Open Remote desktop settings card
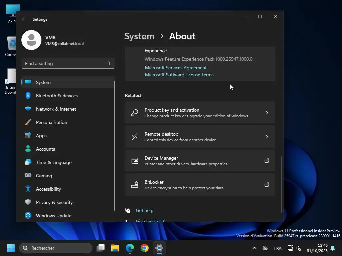 pos(200,137)
